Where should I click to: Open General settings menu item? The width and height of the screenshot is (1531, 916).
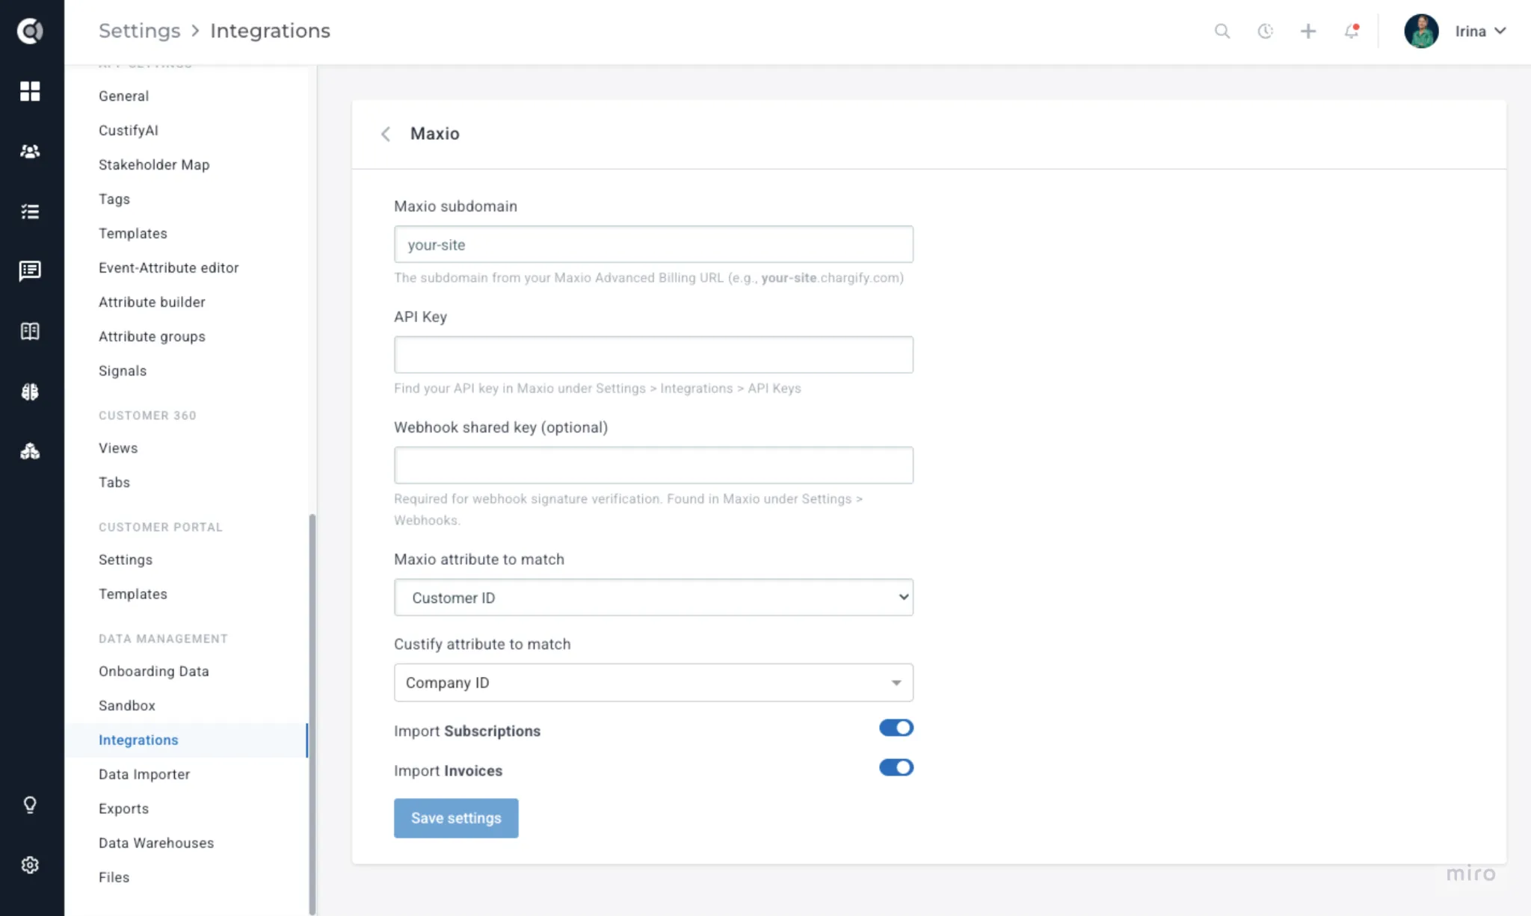click(x=123, y=96)
